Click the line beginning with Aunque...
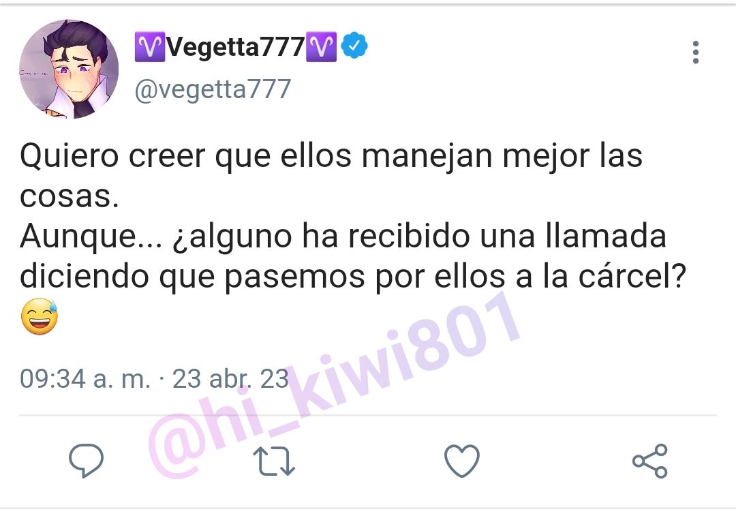736x518 pixels. (x=343, y=236)
